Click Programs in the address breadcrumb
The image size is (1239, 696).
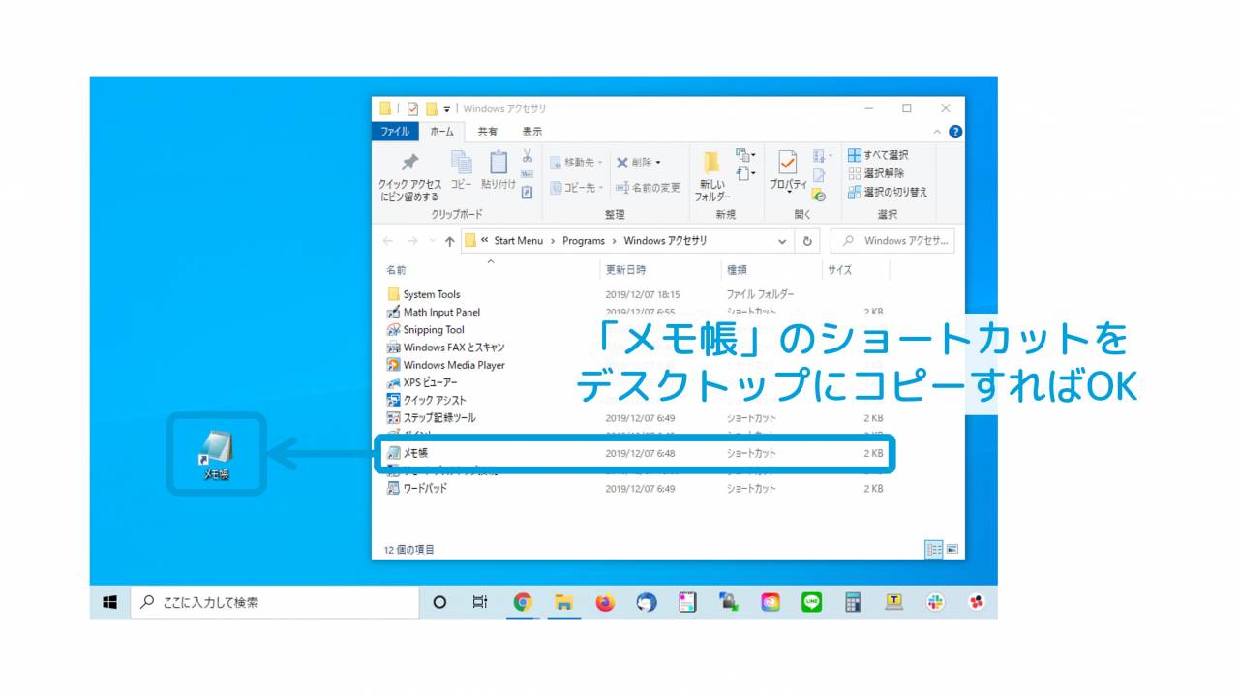pyautogui.click(x=583, y=241)
